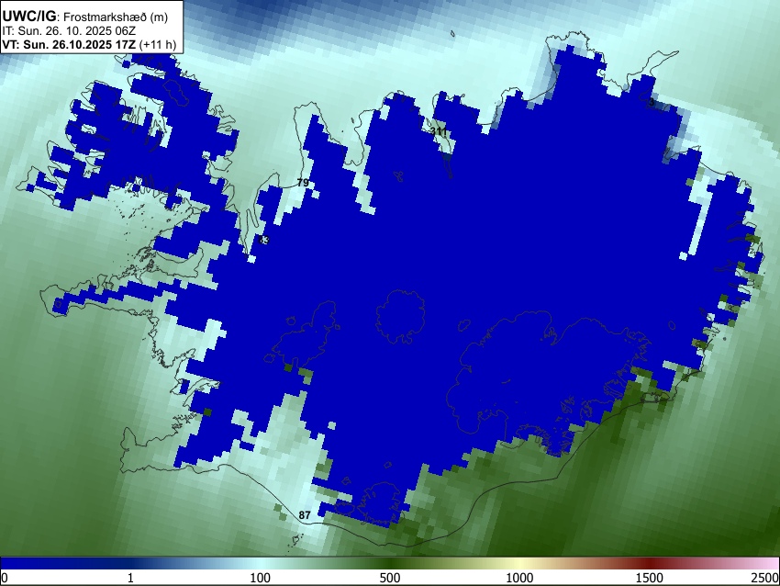Click station value 87 near south coast
This screenshot has width=780, height=586.
[305, 515]
